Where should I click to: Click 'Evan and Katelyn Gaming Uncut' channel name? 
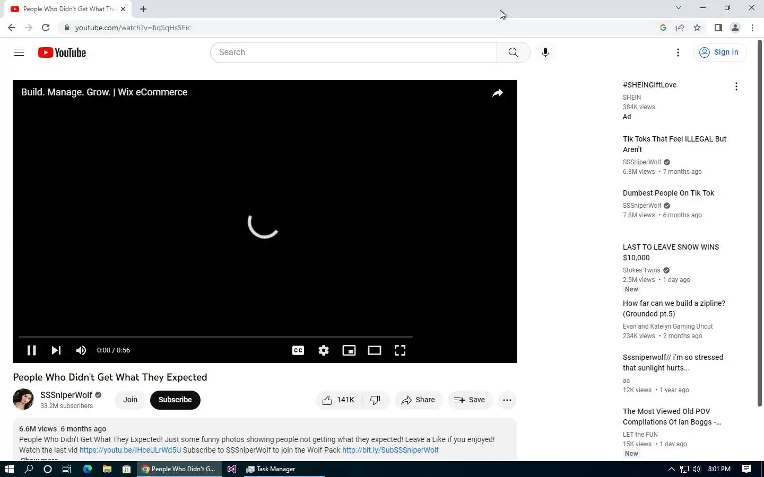coord(668,326)
